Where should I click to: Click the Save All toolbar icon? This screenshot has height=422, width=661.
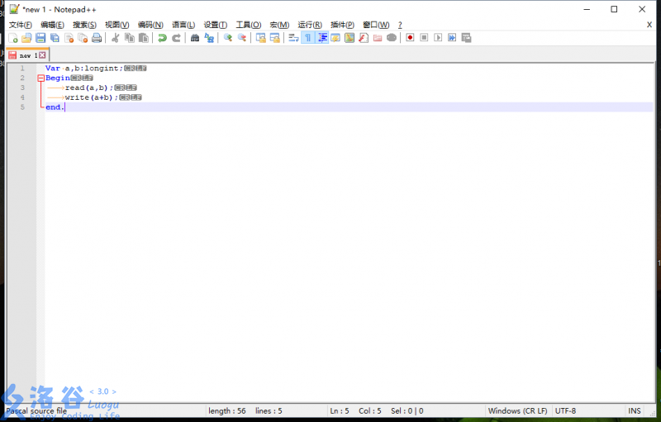click(x=55, y=38)
